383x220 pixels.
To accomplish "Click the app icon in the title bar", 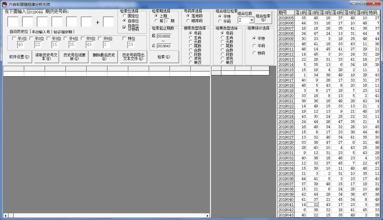I will coord(5,4).
